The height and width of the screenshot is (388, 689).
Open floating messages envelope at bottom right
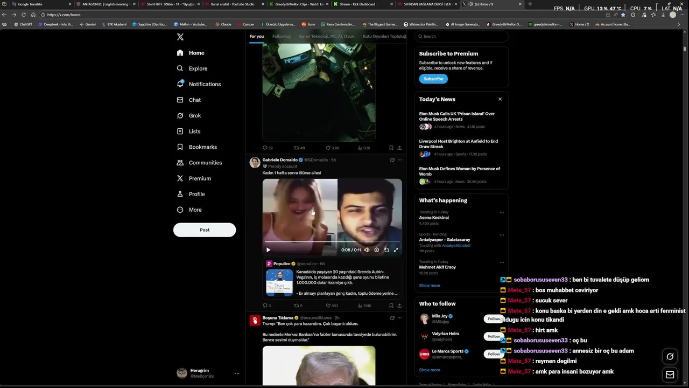click(x=670, y=375)
